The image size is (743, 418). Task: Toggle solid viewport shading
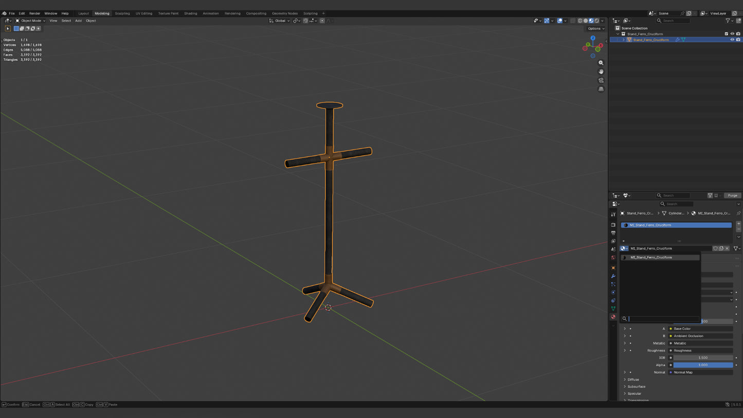click(x=586, y=21)
